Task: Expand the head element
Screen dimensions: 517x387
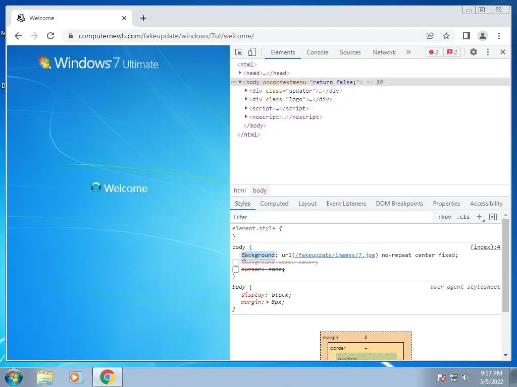Action: tap(240, 73)
